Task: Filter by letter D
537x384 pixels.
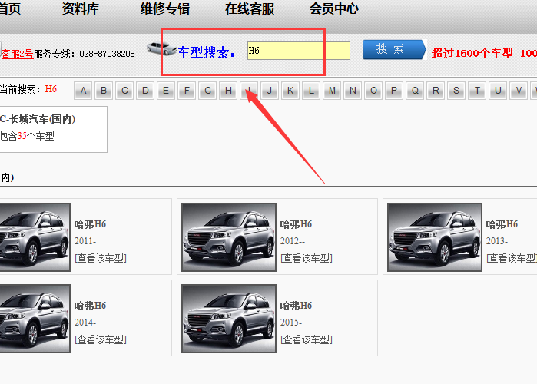Action: 145,91
